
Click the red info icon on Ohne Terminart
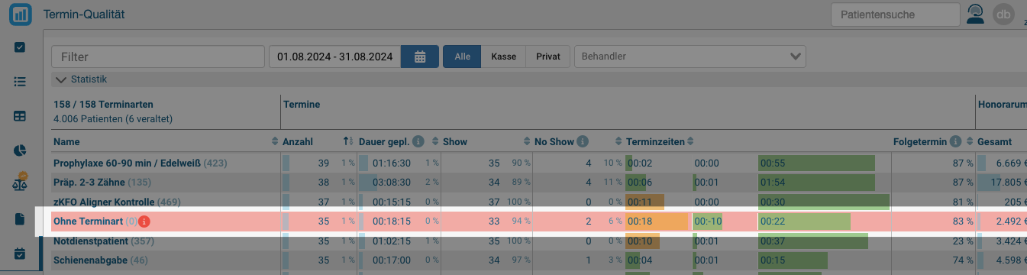tap(144, 222)
